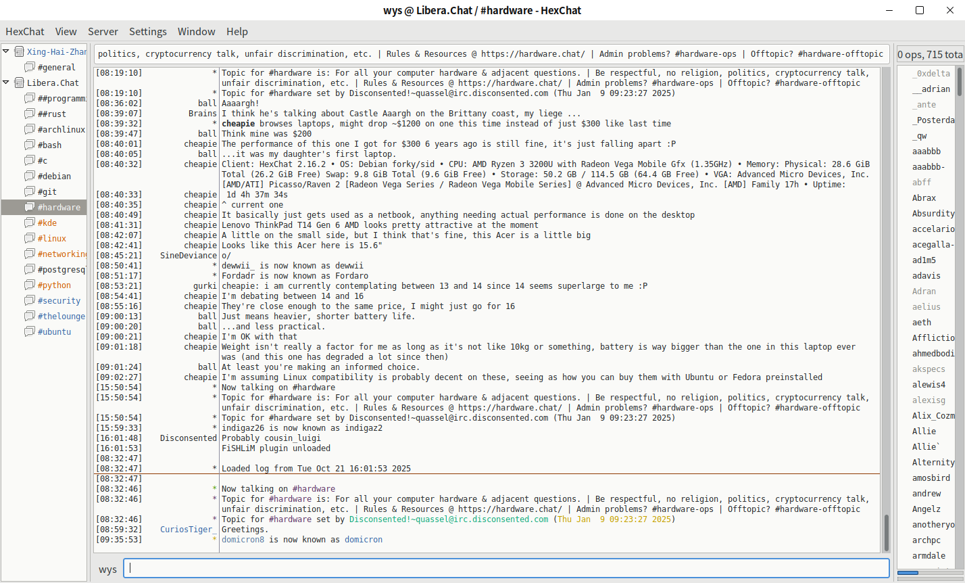Open the HexChat menu
Screen dimensions: 965x583
click(x=25, y=31)
